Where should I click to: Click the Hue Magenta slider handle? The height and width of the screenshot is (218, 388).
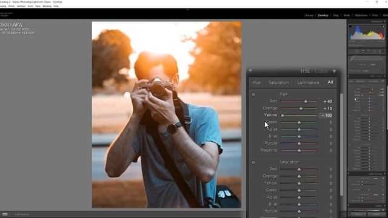coord(299,151)
